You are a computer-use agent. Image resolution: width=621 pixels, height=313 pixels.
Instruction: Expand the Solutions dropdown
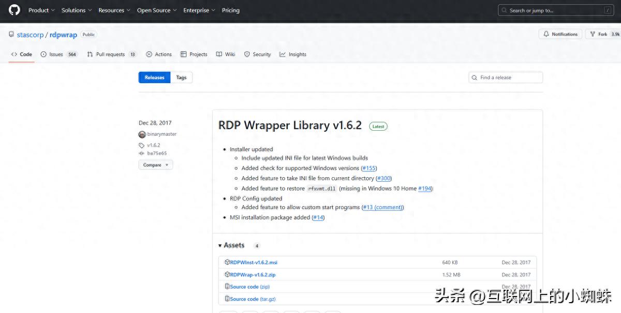pyautogui.click(x=77, y=10)
